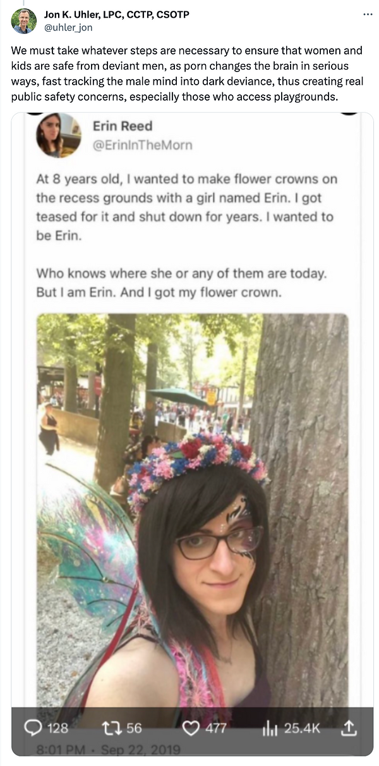This screenshot has width=379, height=766.
Task: Click the retweet arrows icon
Action: (110, 728)
